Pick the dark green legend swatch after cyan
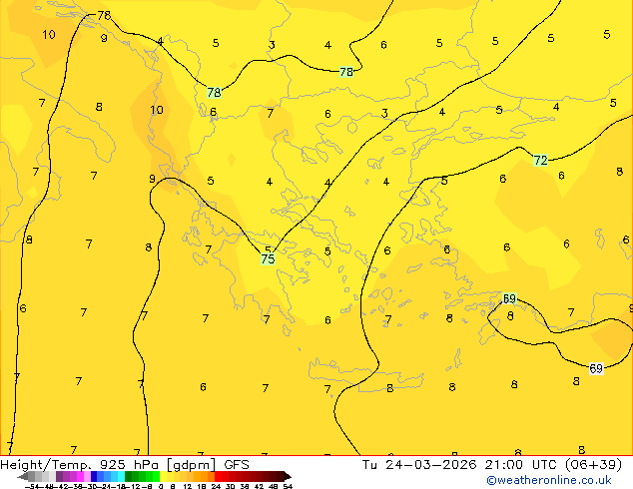This screenshot has width=633, height=489. 129,476
